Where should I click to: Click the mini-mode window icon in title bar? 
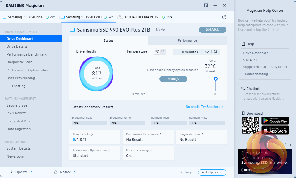click(x=206, y=6)
